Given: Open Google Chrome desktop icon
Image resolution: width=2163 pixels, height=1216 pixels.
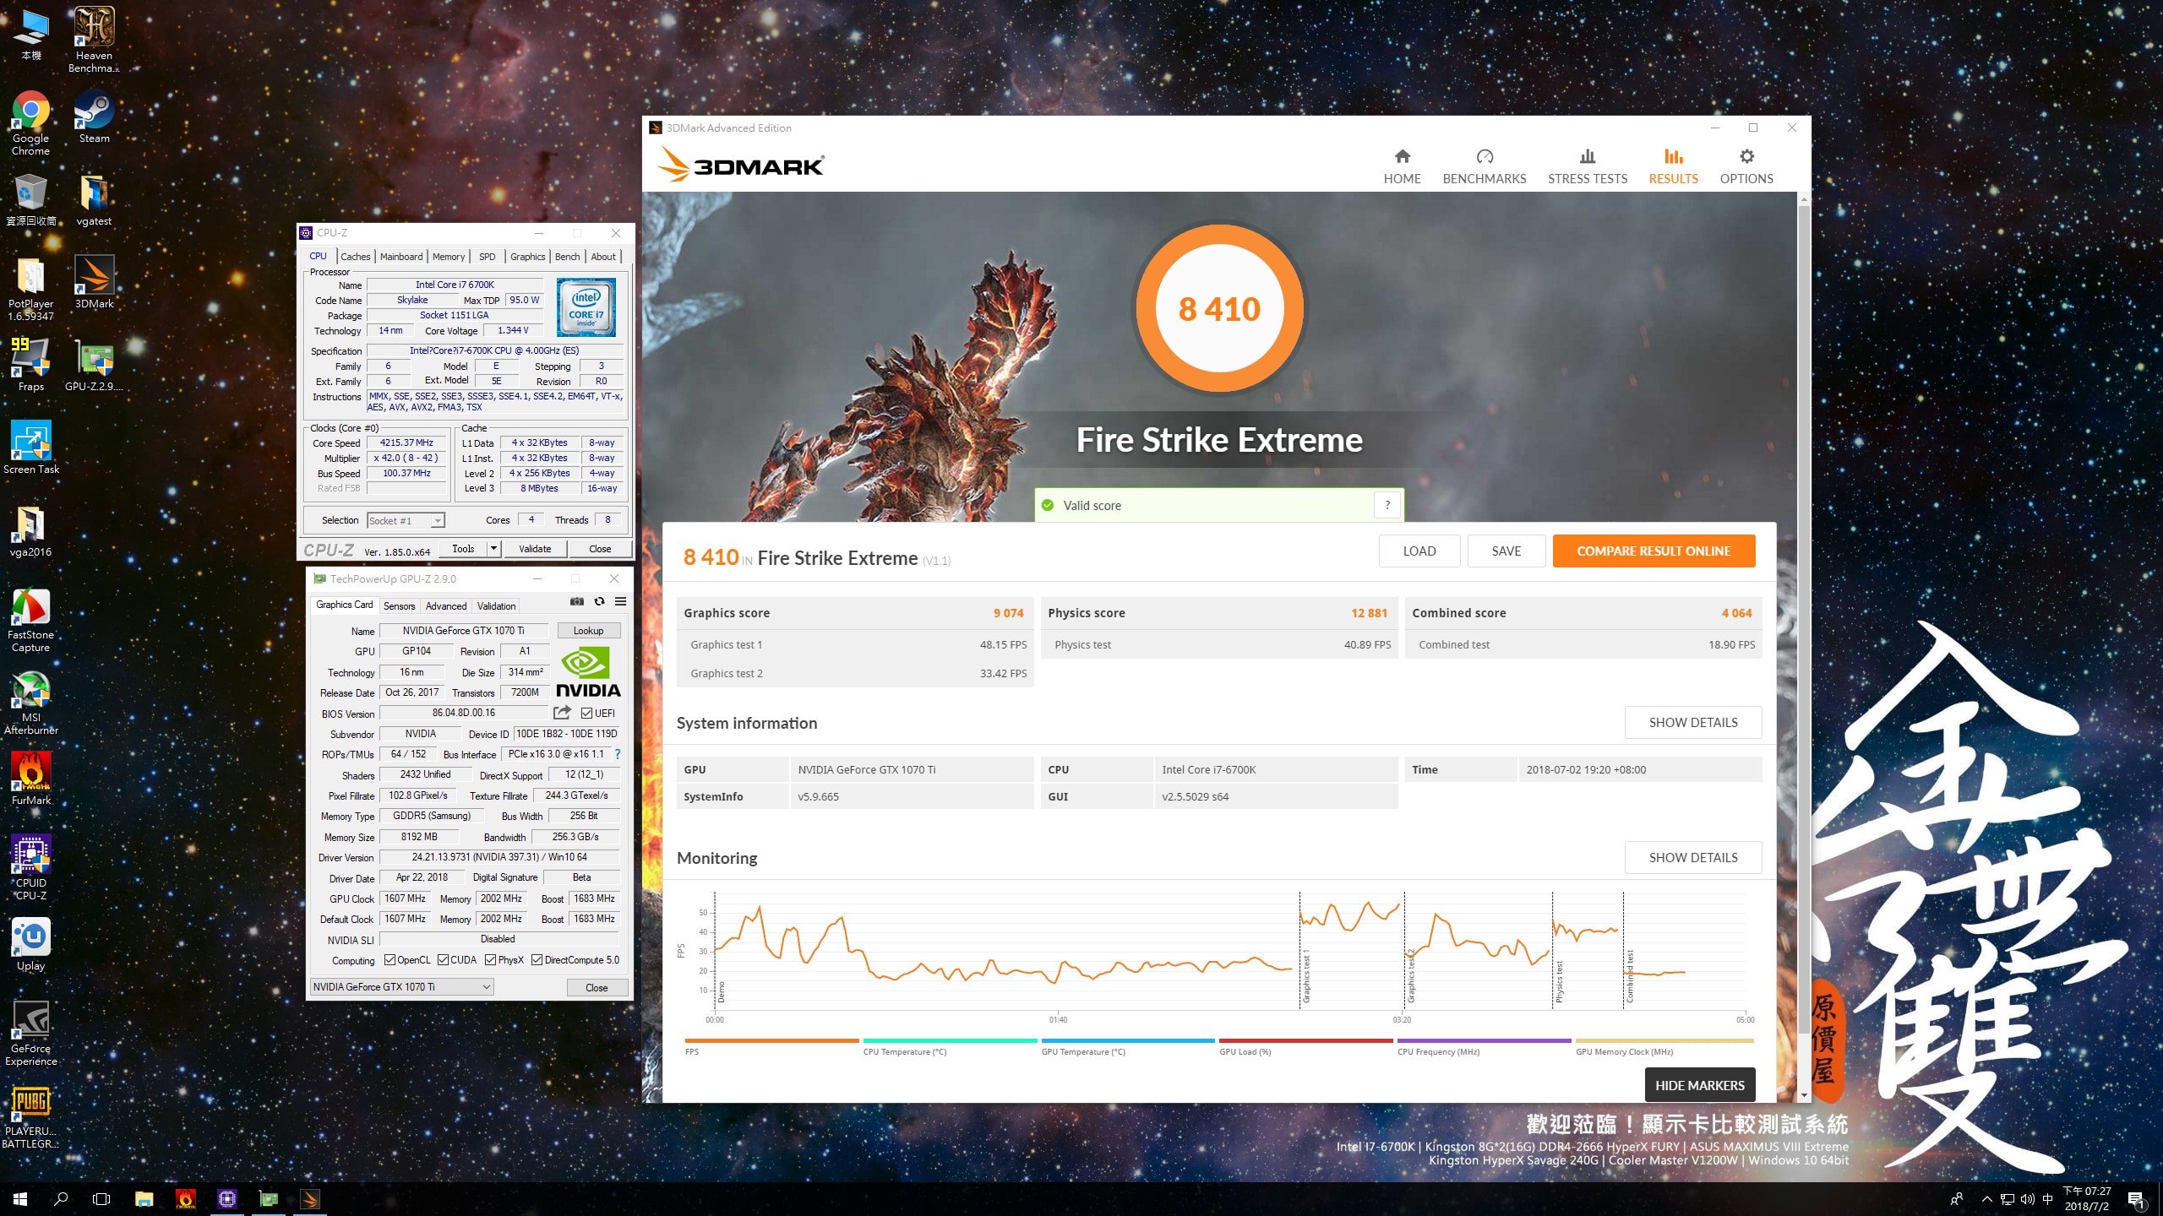Looking at the screenshot, I should [x=30, y=123].
